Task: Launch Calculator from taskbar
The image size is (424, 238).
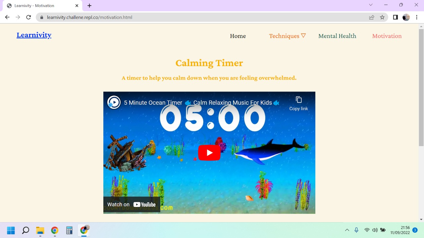Action: (69, 230)
